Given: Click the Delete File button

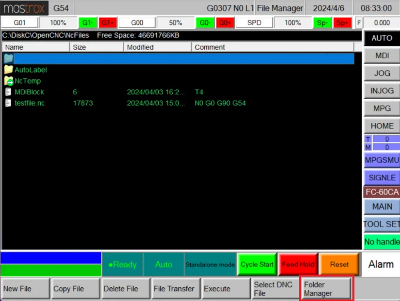Looking at the screenshot, I should point(126,288).
